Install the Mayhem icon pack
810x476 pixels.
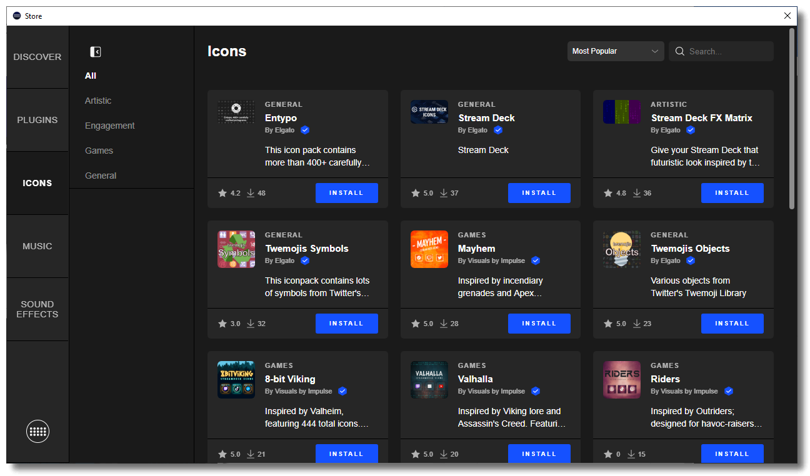pos(539,324)
